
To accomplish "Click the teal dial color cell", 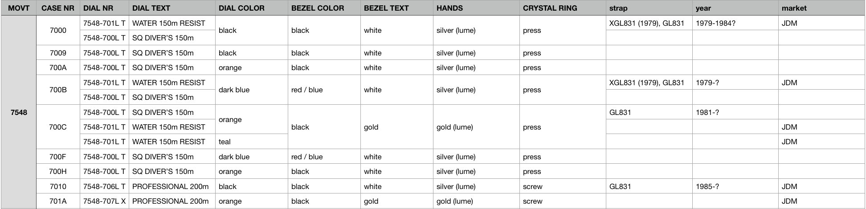I will [x=252, y=142].
